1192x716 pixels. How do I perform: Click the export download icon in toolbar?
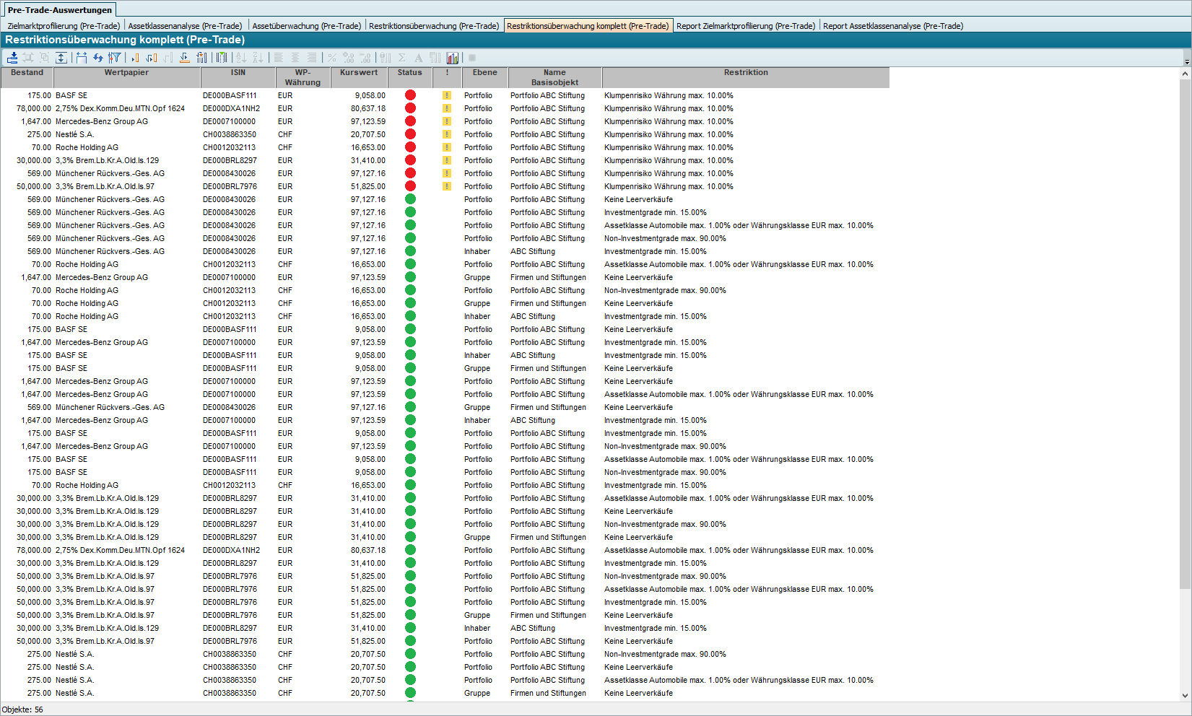(x=12, y=58)
